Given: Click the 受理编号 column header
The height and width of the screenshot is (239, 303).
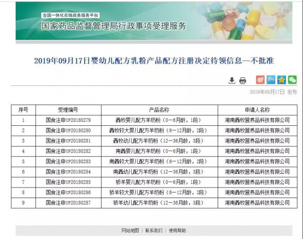Looking at the screenshot, I should (x=68, y=110).
